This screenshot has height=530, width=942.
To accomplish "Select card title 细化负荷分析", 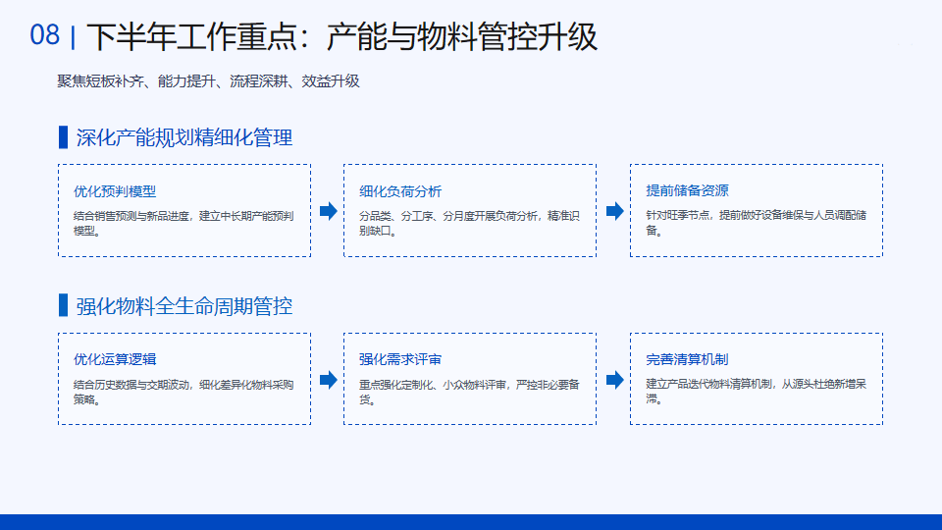I will tap(400, 191).
